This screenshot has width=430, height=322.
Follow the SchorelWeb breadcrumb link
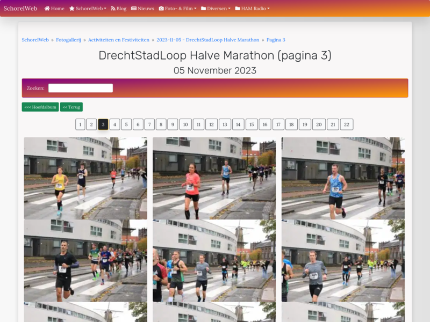point(35,40)
